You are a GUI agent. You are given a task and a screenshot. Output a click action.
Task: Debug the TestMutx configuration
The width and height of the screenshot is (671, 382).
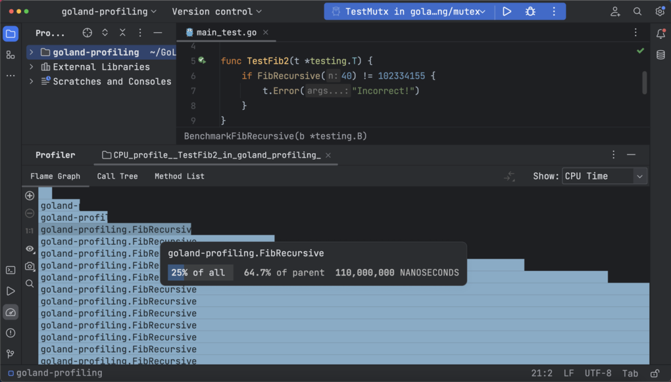531,12
